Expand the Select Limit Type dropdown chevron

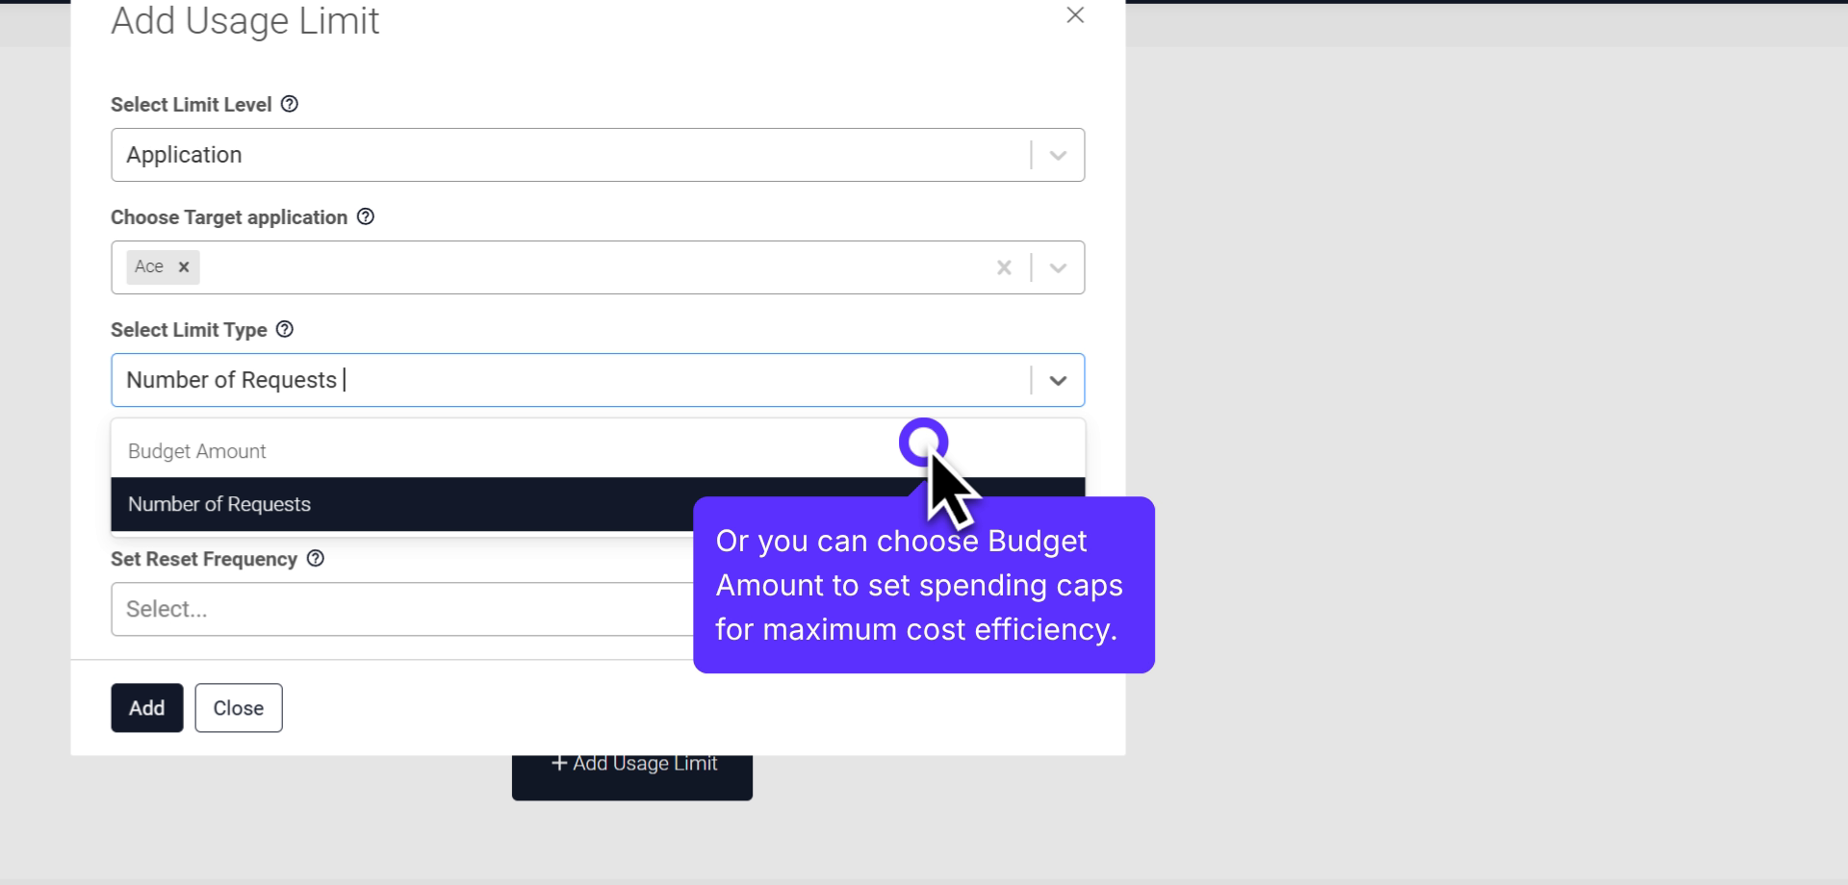1059,380
